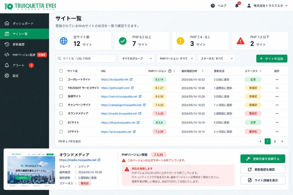Open external link icon for shop.trusquetta.net
This screenshot has width=293, height=195.
click(x=138, y=122)
